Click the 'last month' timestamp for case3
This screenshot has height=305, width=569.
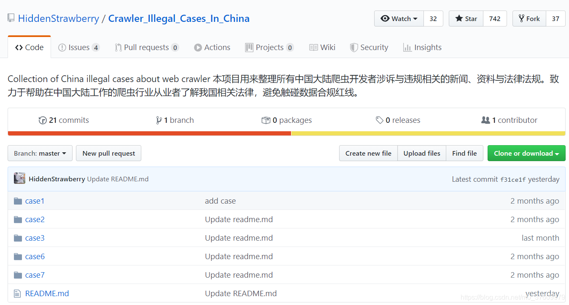click(540, 238)
